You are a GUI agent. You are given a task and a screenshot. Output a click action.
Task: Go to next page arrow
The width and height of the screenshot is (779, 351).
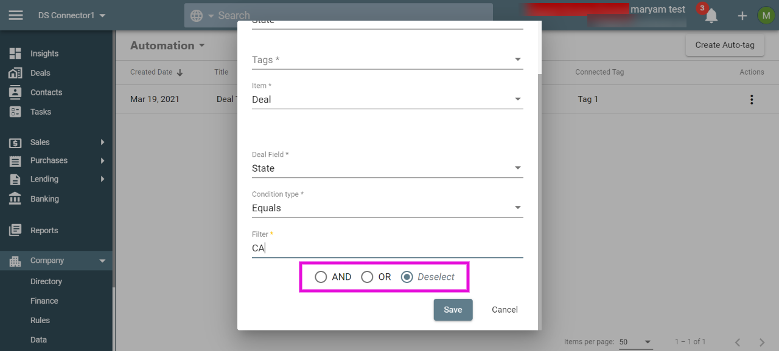[x=761, y=342]
